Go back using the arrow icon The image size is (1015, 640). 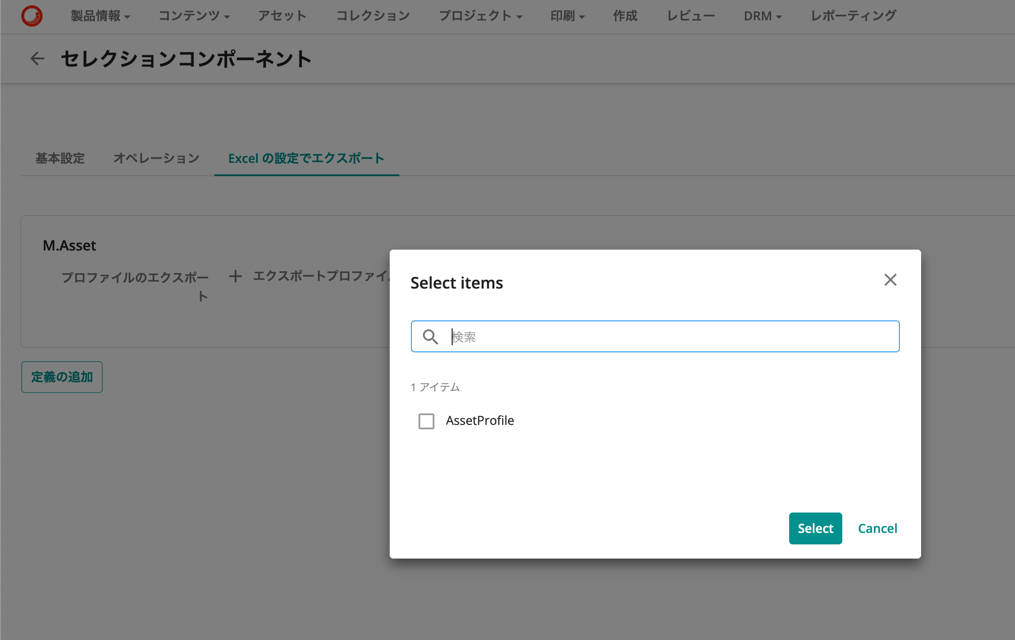tap(37, 58)
